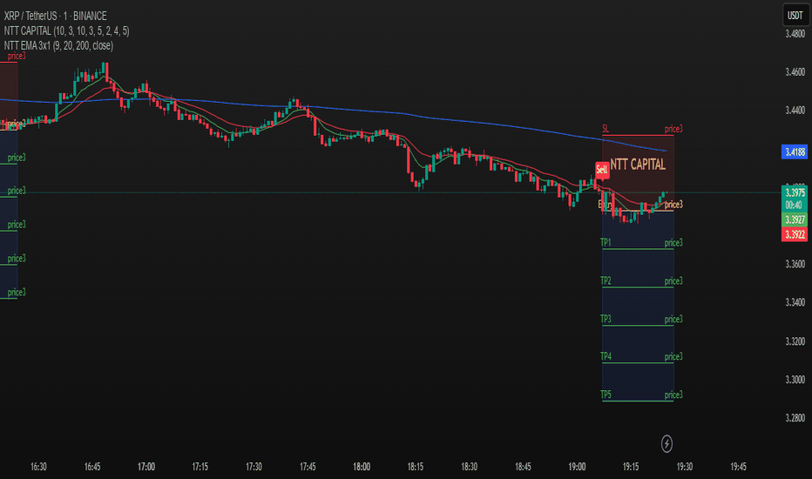Select the NTT CAPITAL indicator legend
The image size is (812, 479).
click(x=66, y=31)
